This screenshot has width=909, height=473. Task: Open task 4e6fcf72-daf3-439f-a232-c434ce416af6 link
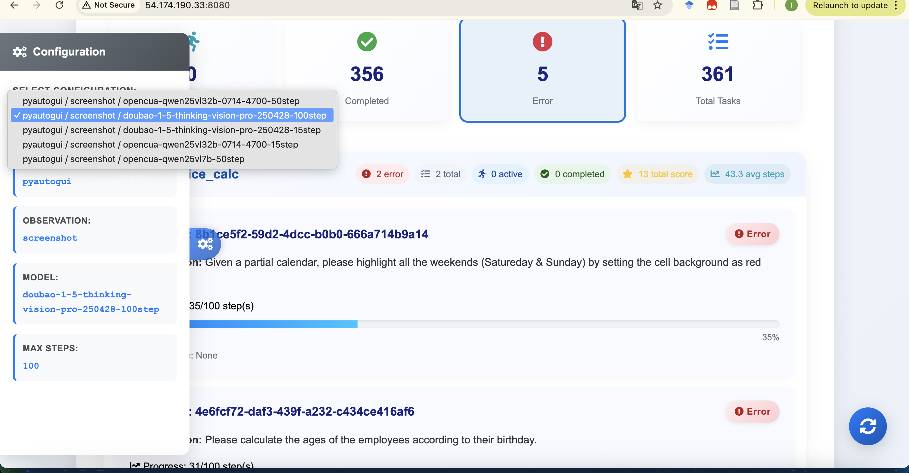click(x=304, y=412)
